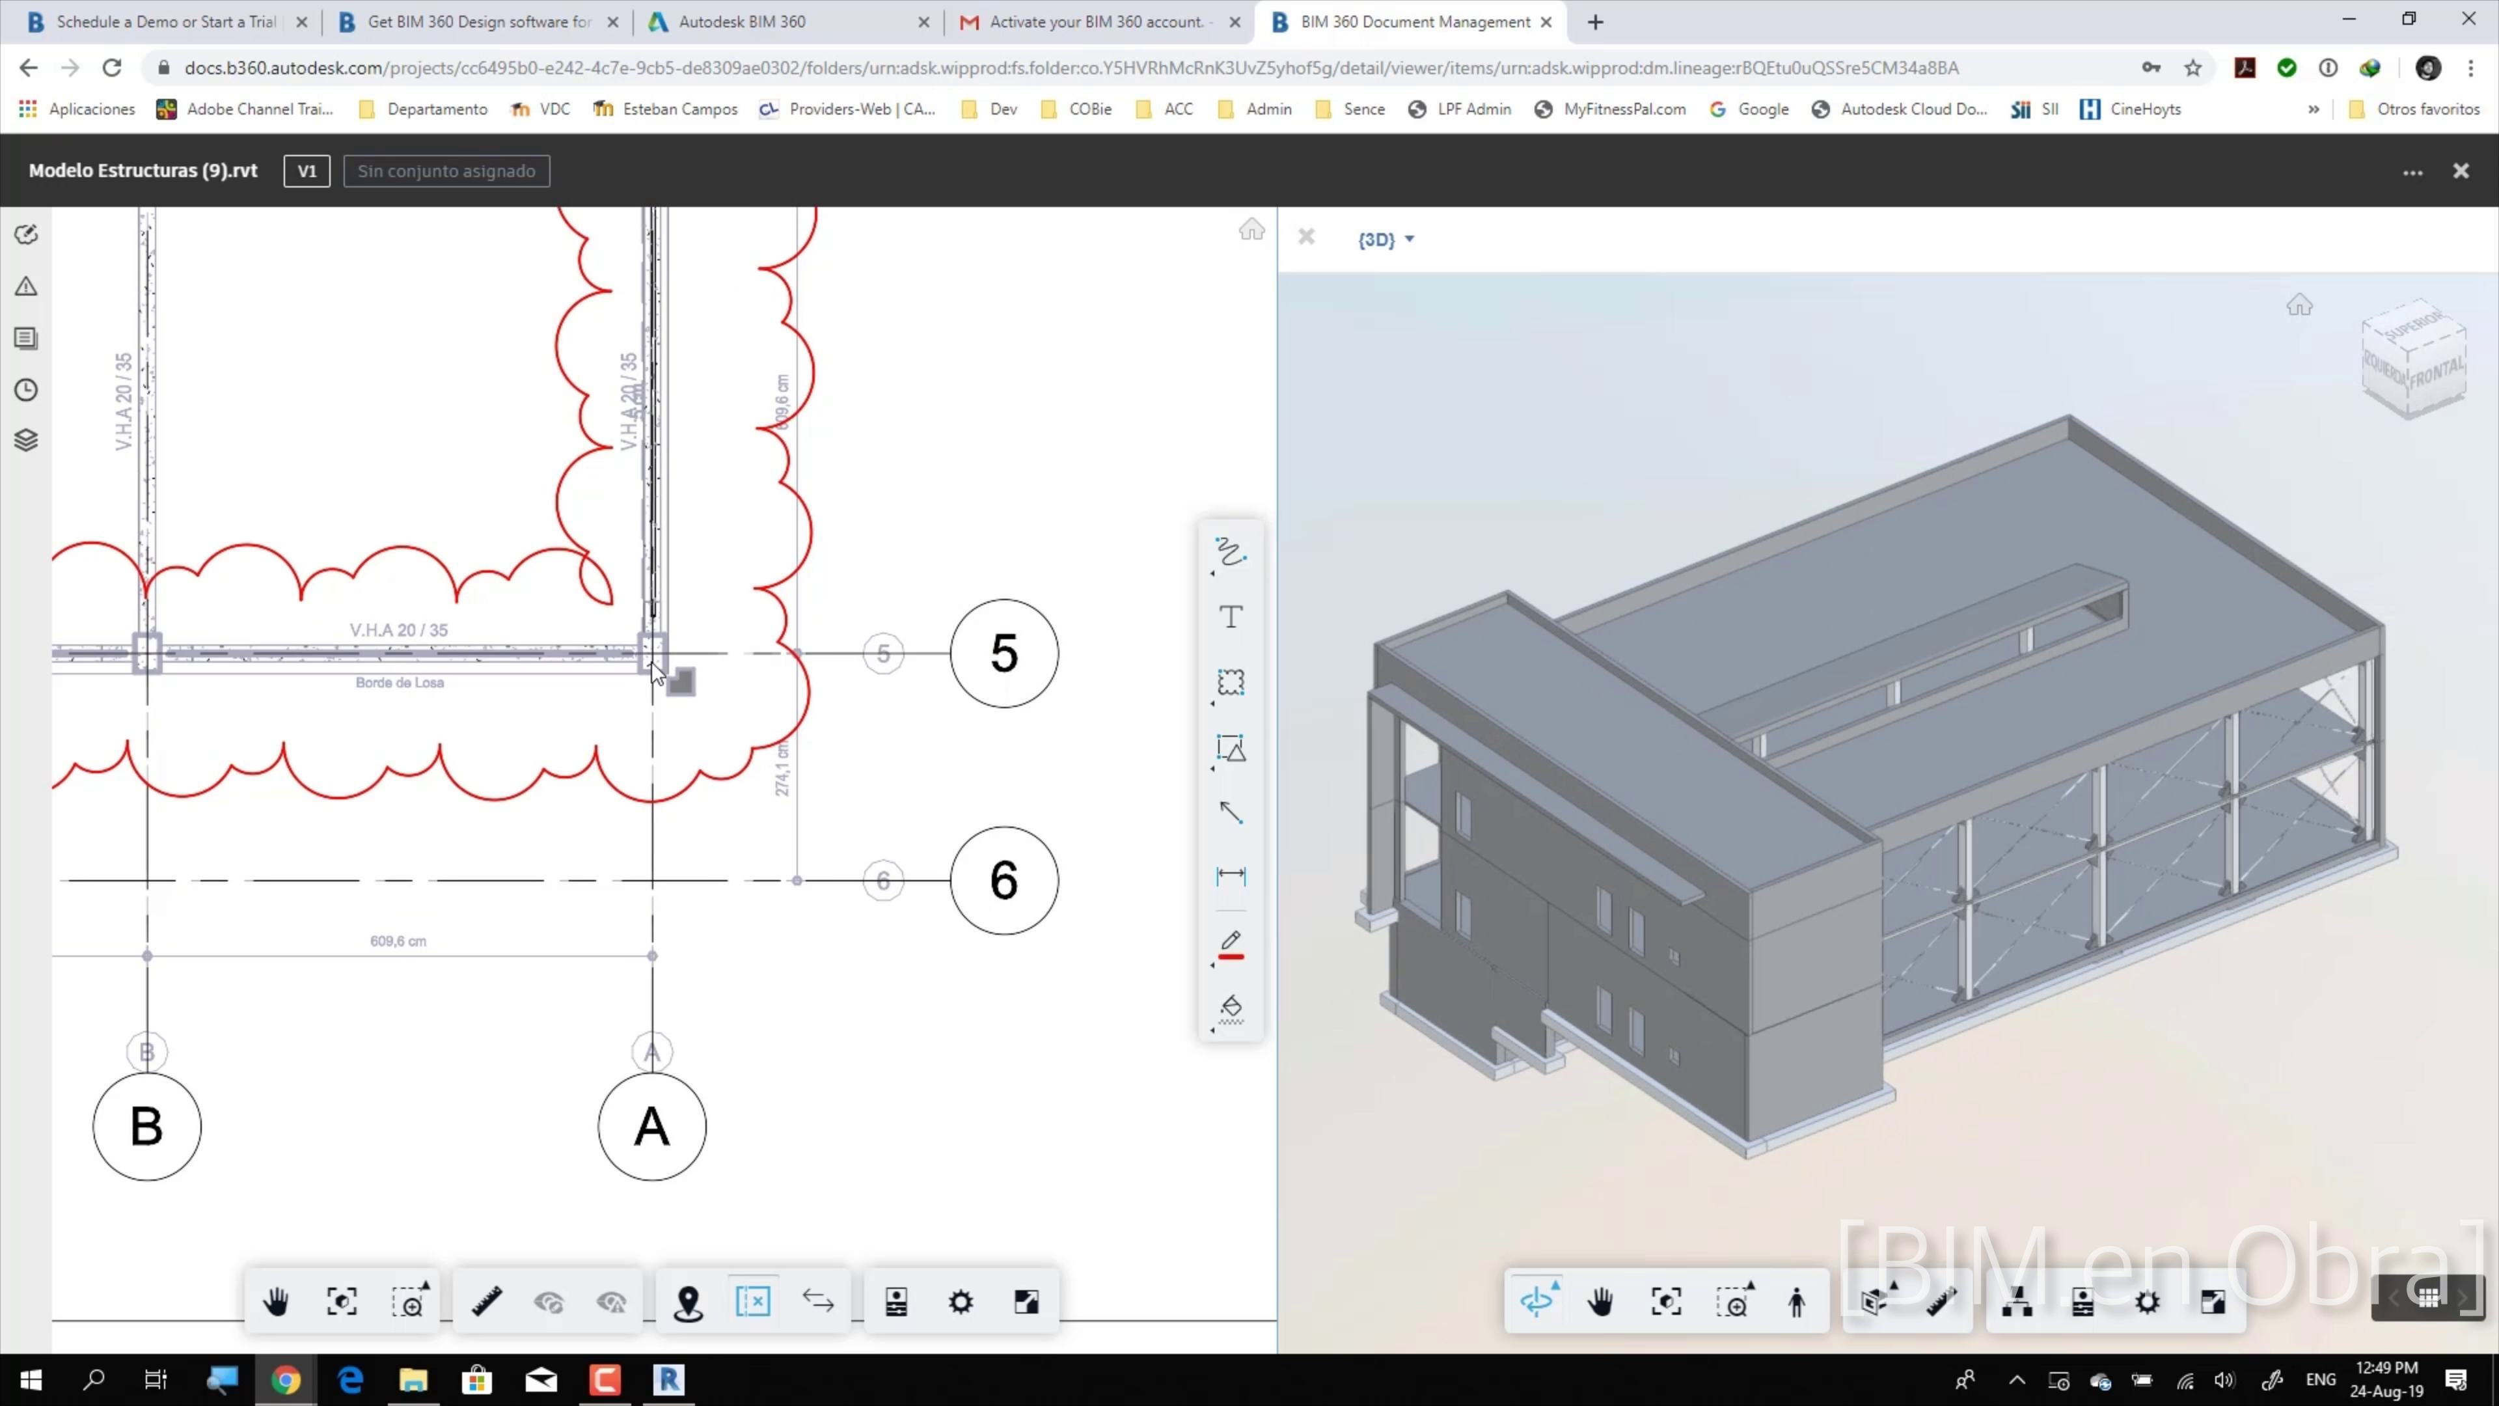Activate the first person walk tool

pos(1797,1302)
